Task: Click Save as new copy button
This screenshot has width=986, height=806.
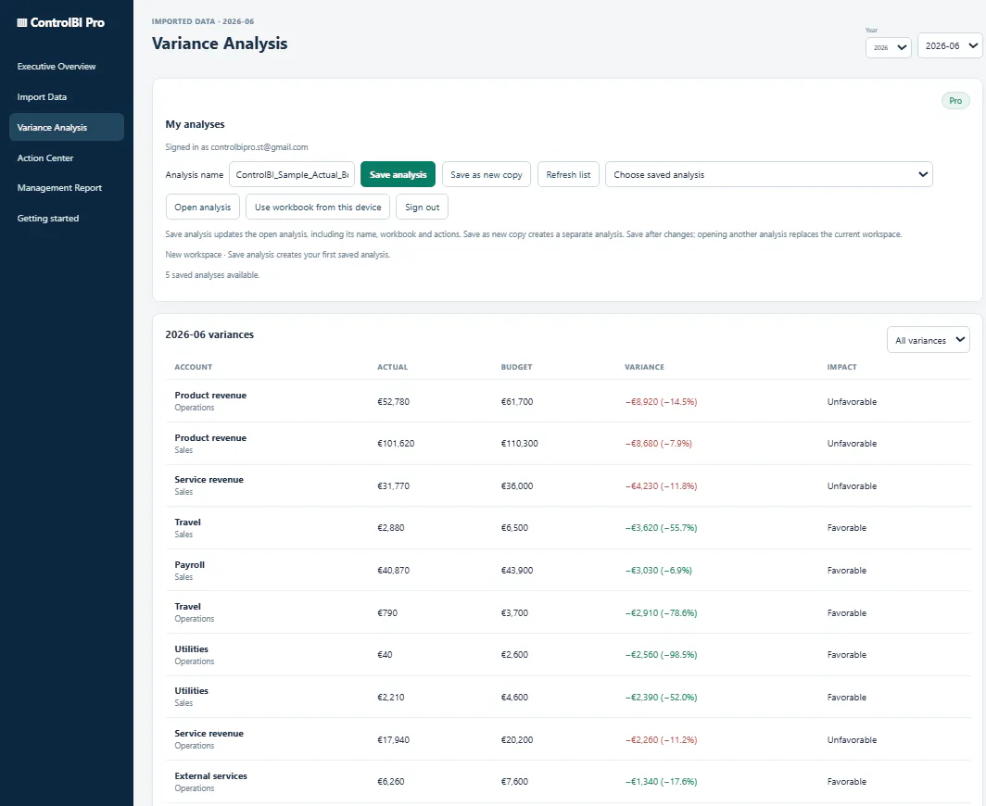Action: (487, 175)
